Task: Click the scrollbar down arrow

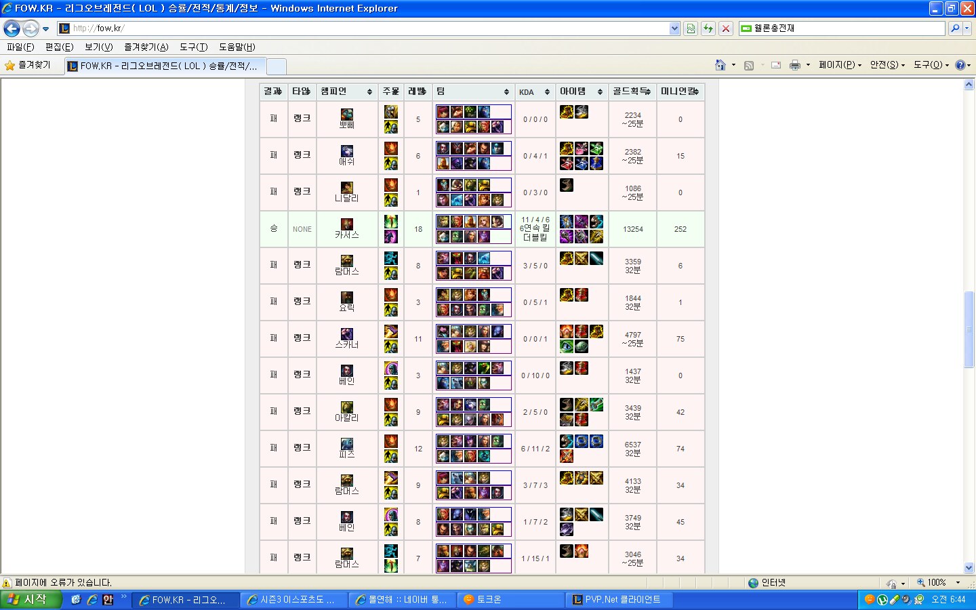Action: click(x=969, y=568)
